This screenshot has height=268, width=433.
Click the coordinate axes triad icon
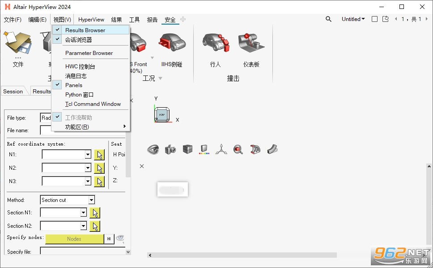(221, 150)
